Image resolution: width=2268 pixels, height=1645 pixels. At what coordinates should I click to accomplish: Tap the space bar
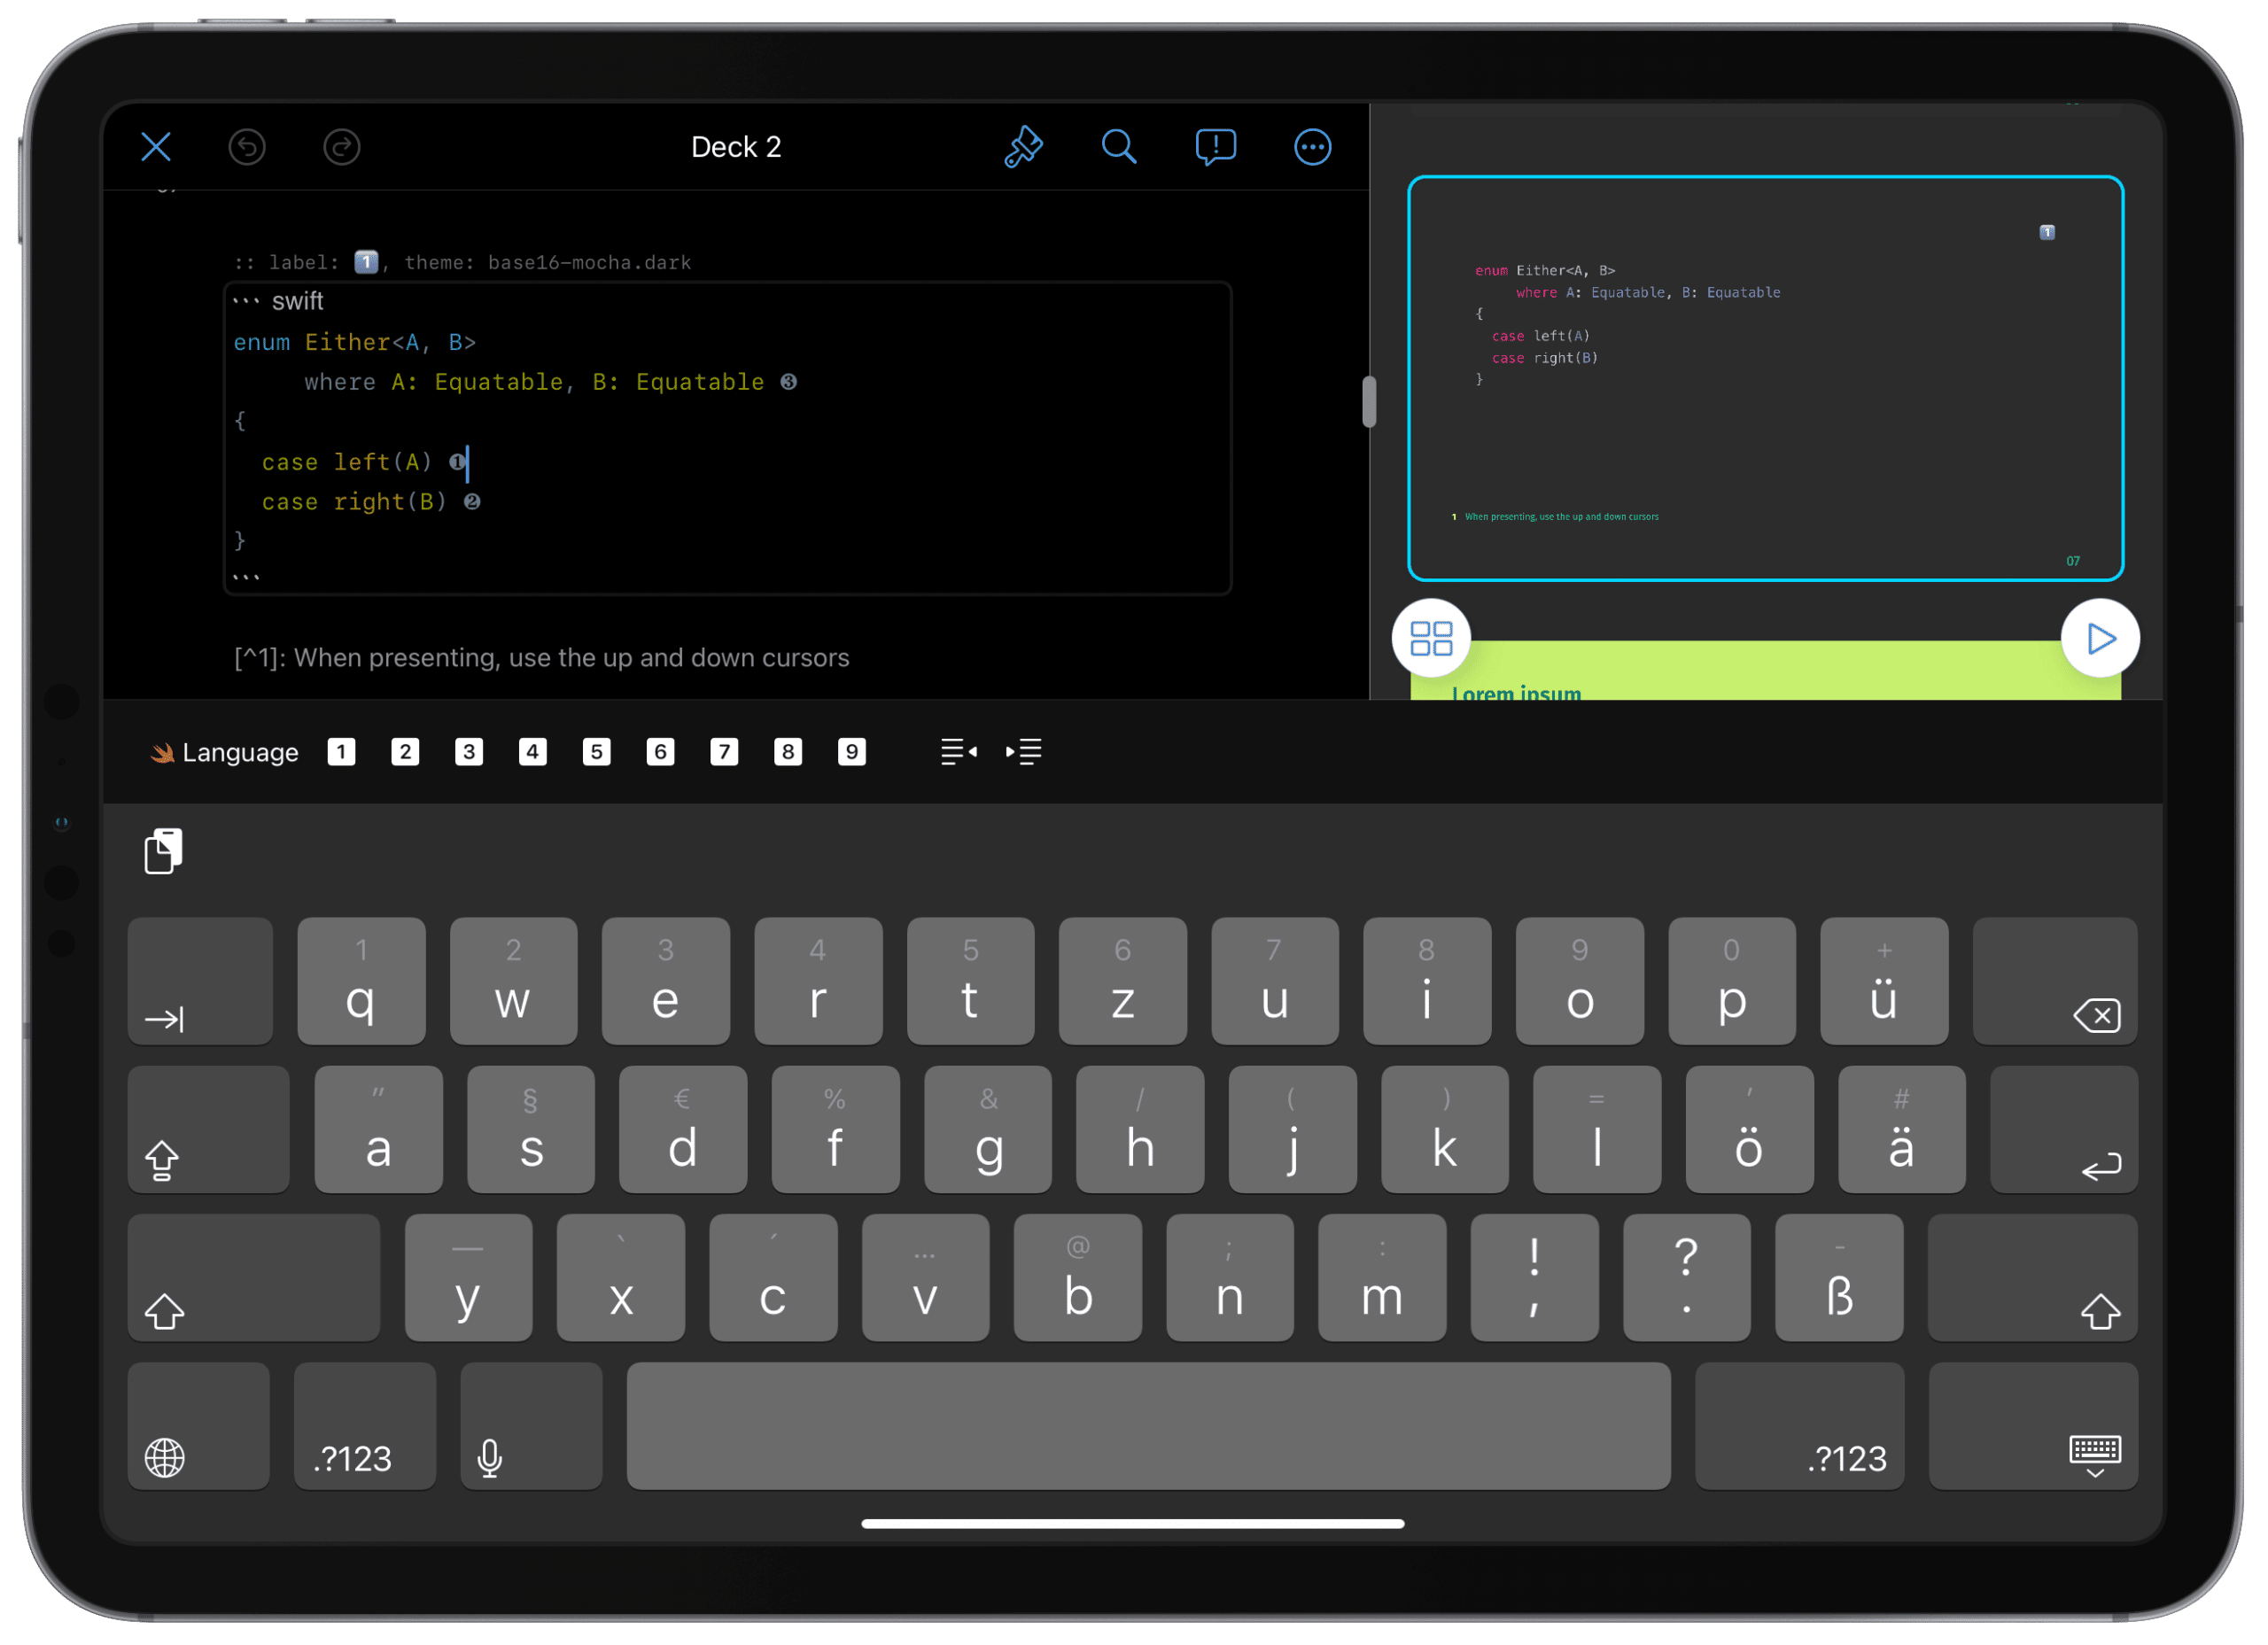(x=1148, y=1426)
